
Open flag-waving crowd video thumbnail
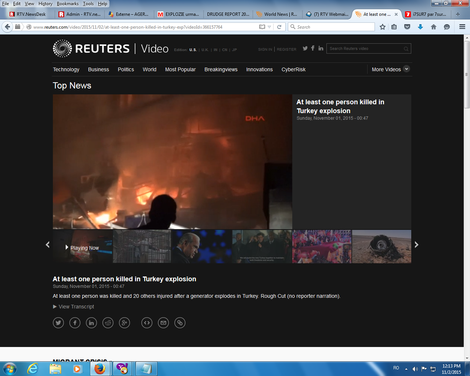click(x=322, y=246)
